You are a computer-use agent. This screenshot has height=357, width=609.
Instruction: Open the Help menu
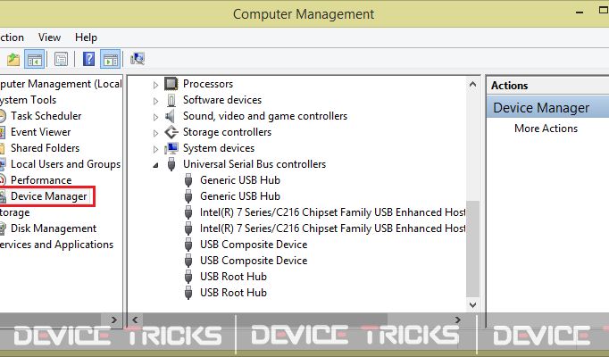86,37
